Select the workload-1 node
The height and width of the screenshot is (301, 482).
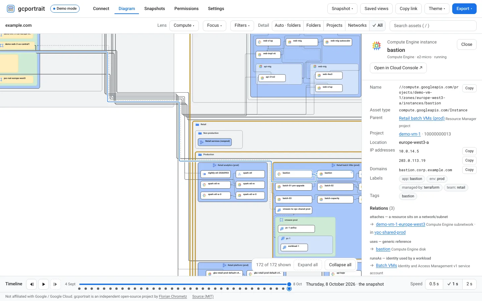tap(294, 247)
